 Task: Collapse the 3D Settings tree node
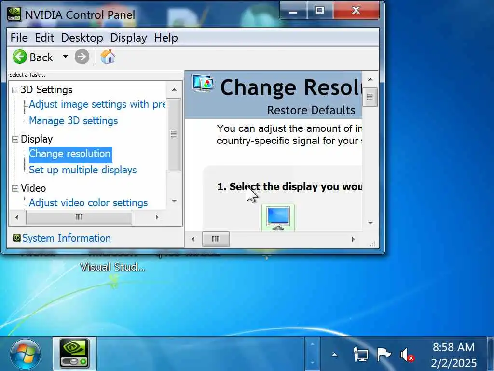tap(15, 90)
